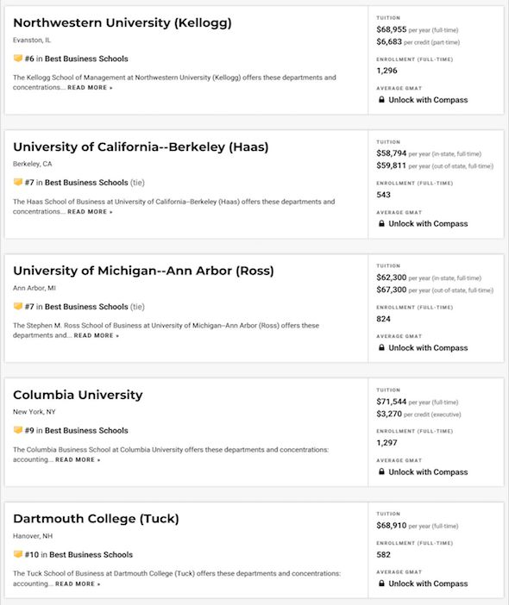The width and height of the screenshot is (509, 605).
Task: Expand Read More for Ross description
Action: tap(96, 336)
